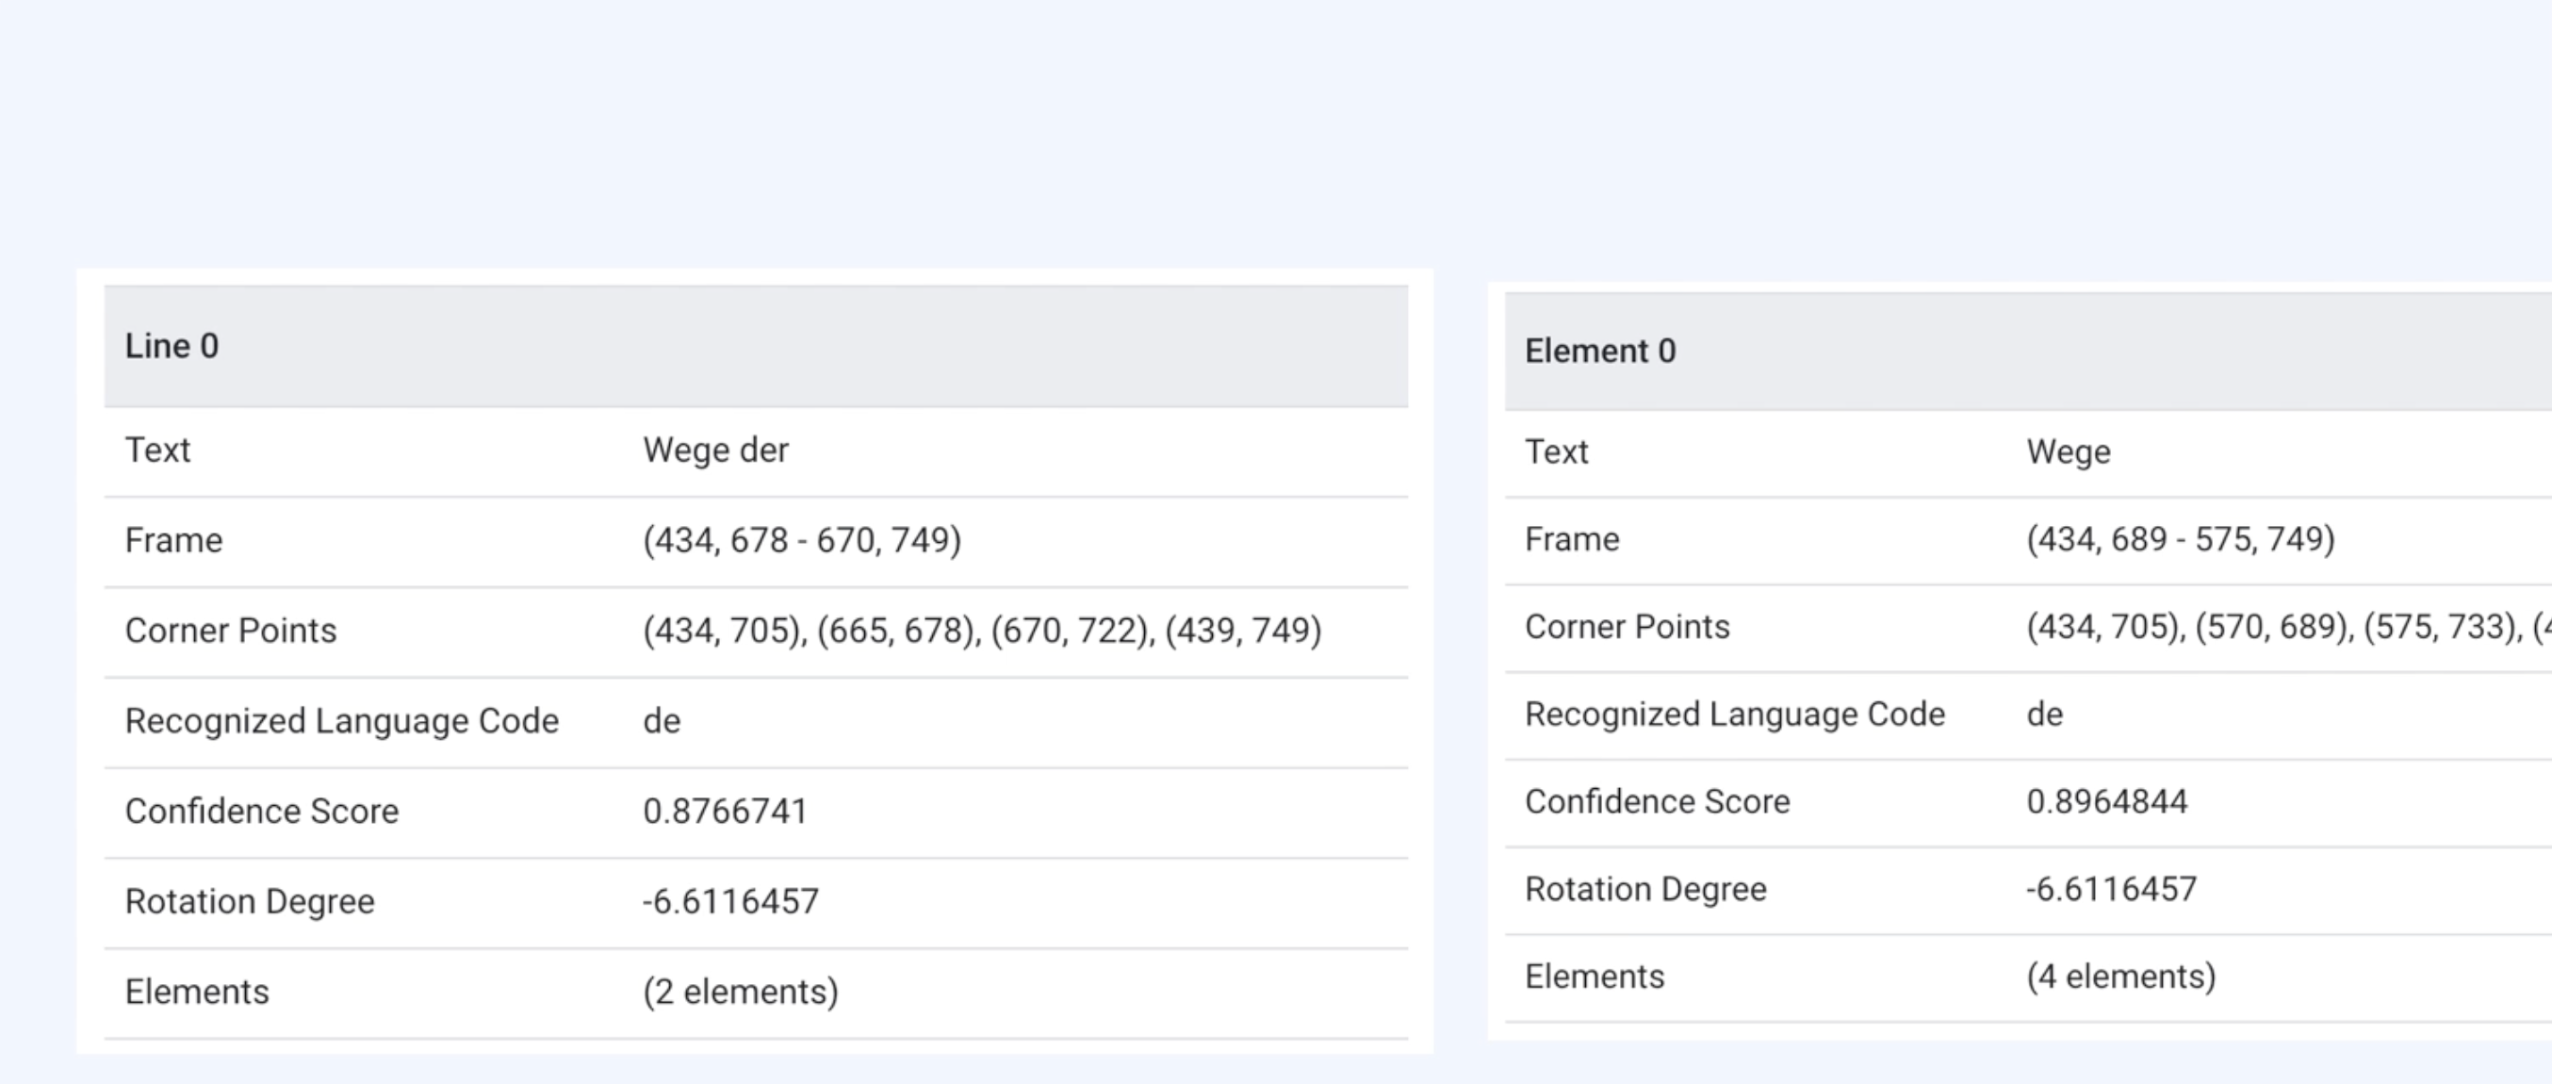Click the 'Confidence Score' label in Element 0
This screenshot has width=2552, height=1084.
(1657, 801)
